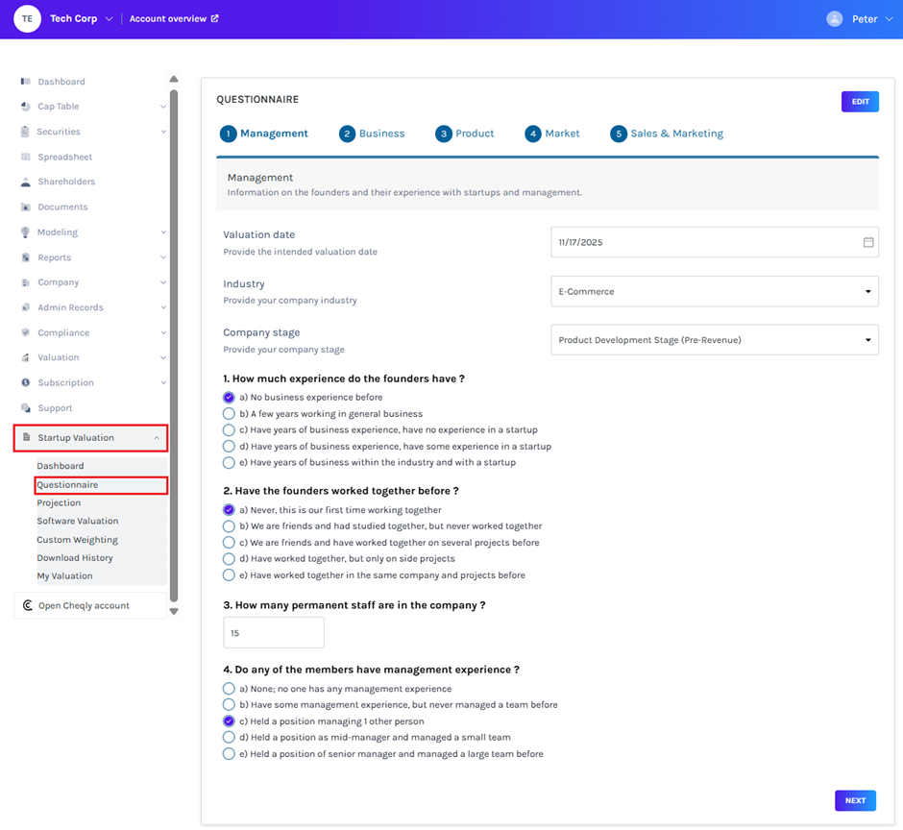Click Peter's user avatar icon
The height and width of the screenshot is (830, 903).
click(x=834, y=19)
